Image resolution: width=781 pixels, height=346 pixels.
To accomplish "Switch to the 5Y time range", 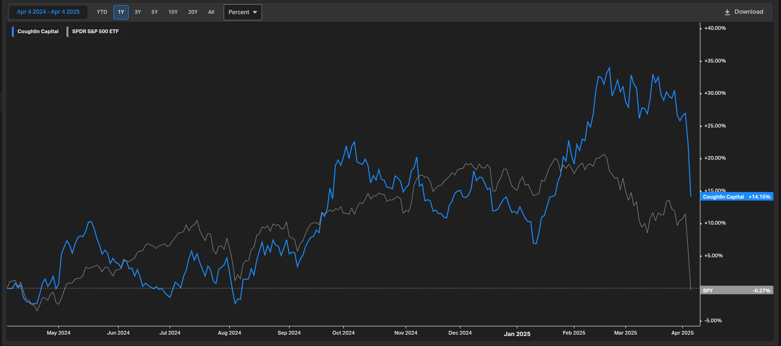I will 155,12.
